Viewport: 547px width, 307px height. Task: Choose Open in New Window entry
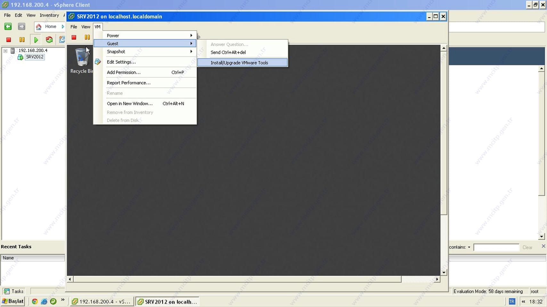click(145, 104)
